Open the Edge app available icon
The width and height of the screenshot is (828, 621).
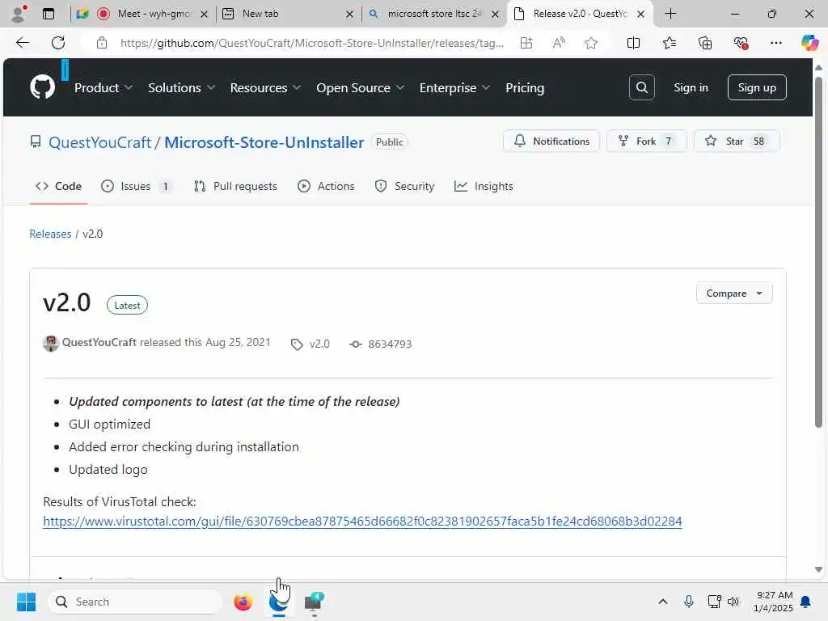pos(526,43)
